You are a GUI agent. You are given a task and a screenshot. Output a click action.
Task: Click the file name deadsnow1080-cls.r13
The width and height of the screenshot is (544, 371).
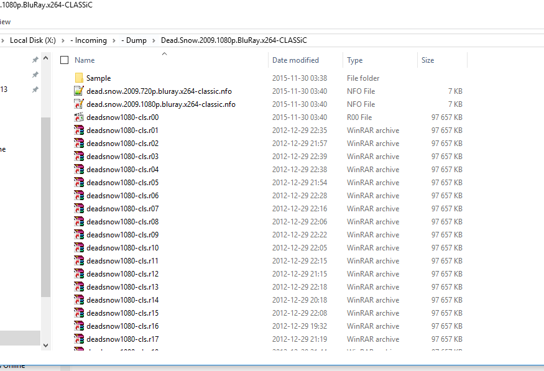click(122, 287)
